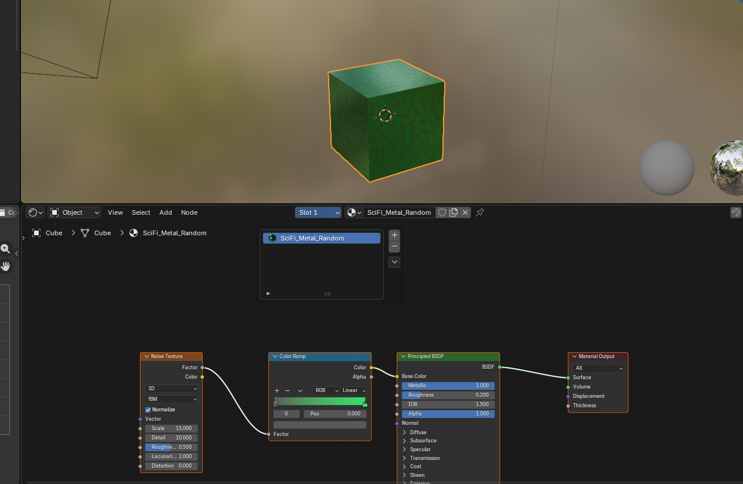Collapse the Noise Texture node
This screenshot has height=484, width=743.
pos(146,356)
